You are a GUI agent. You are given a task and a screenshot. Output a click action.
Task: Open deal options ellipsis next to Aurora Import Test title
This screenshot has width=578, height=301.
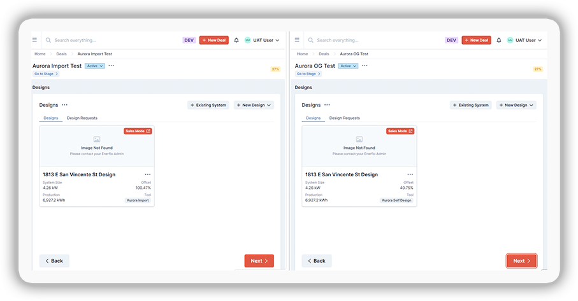(x=112, y=66)
